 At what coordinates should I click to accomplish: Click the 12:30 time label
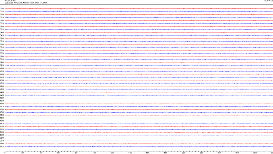click(2, 83)
